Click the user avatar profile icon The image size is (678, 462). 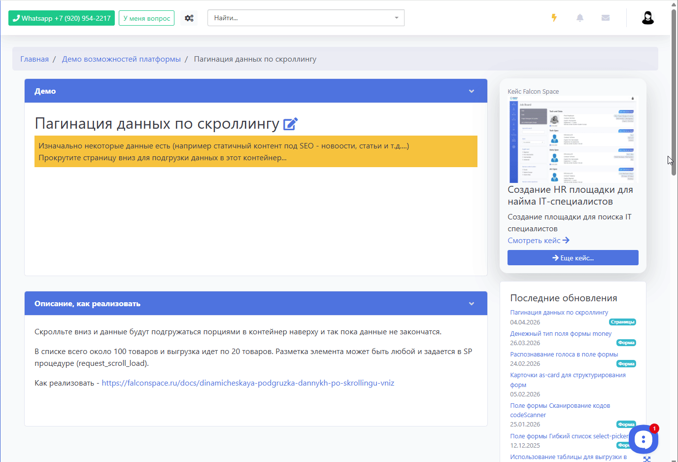pyautogui.click(x=647, y=18)
